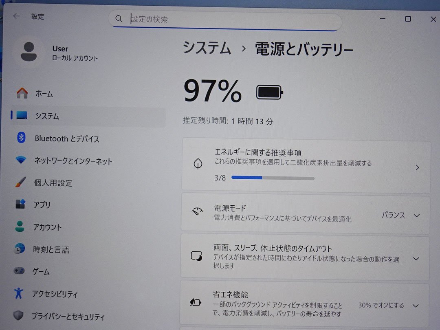This screenshot has width=440, height=330.
Task: Click the 時刻と言語 globe clock icon
Action: (20, 249)
